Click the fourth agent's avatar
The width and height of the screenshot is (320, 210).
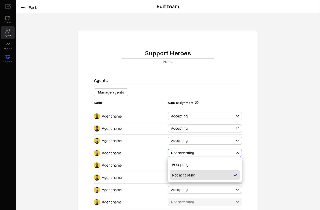tap(97, 153)
